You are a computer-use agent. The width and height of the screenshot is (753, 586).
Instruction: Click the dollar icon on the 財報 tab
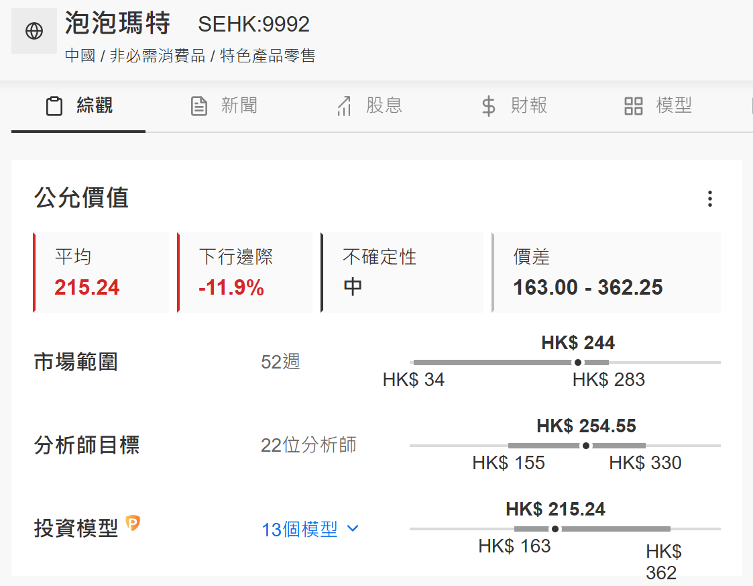pos(488,106)
